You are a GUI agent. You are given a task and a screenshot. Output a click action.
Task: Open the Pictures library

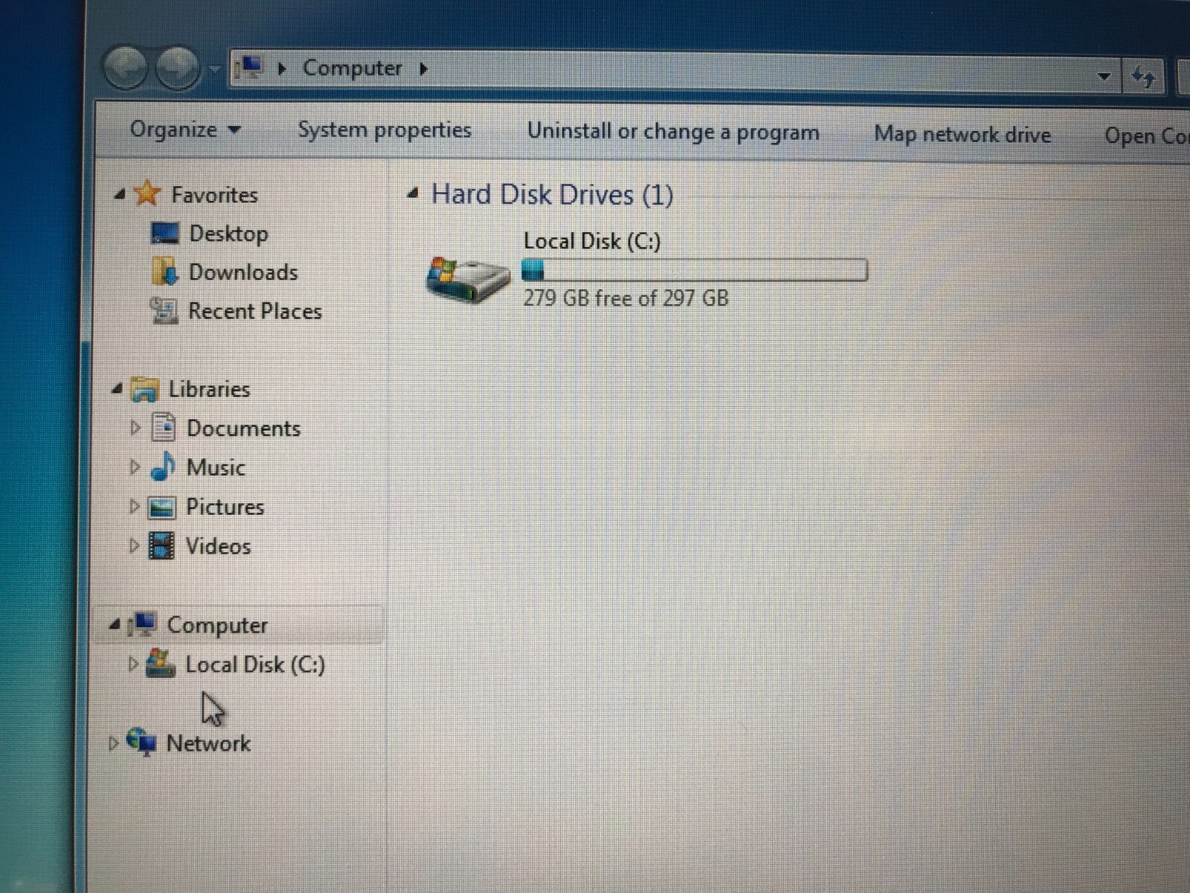point(225,508)
